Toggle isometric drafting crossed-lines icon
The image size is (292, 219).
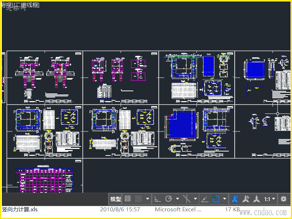[187, 199]
